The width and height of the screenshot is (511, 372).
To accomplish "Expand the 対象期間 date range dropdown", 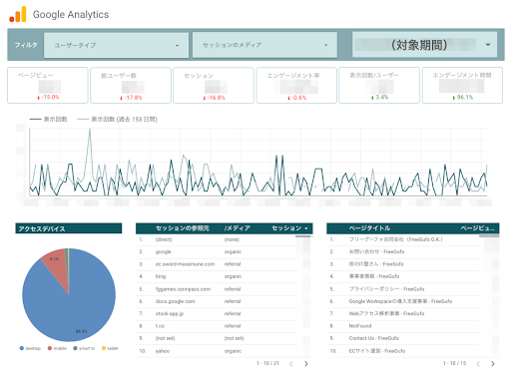I will (x=425, y=45).
